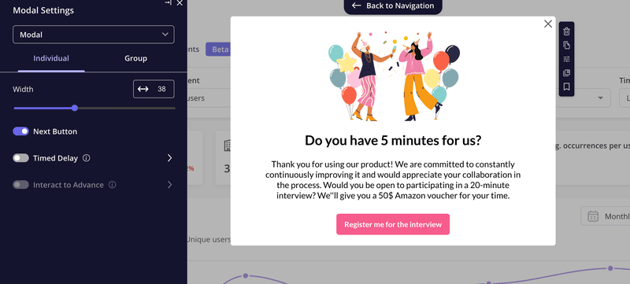Open settings sliders icon in modal toolbar
Viewport: 630px width, 284px height.
tap(566, 59)
